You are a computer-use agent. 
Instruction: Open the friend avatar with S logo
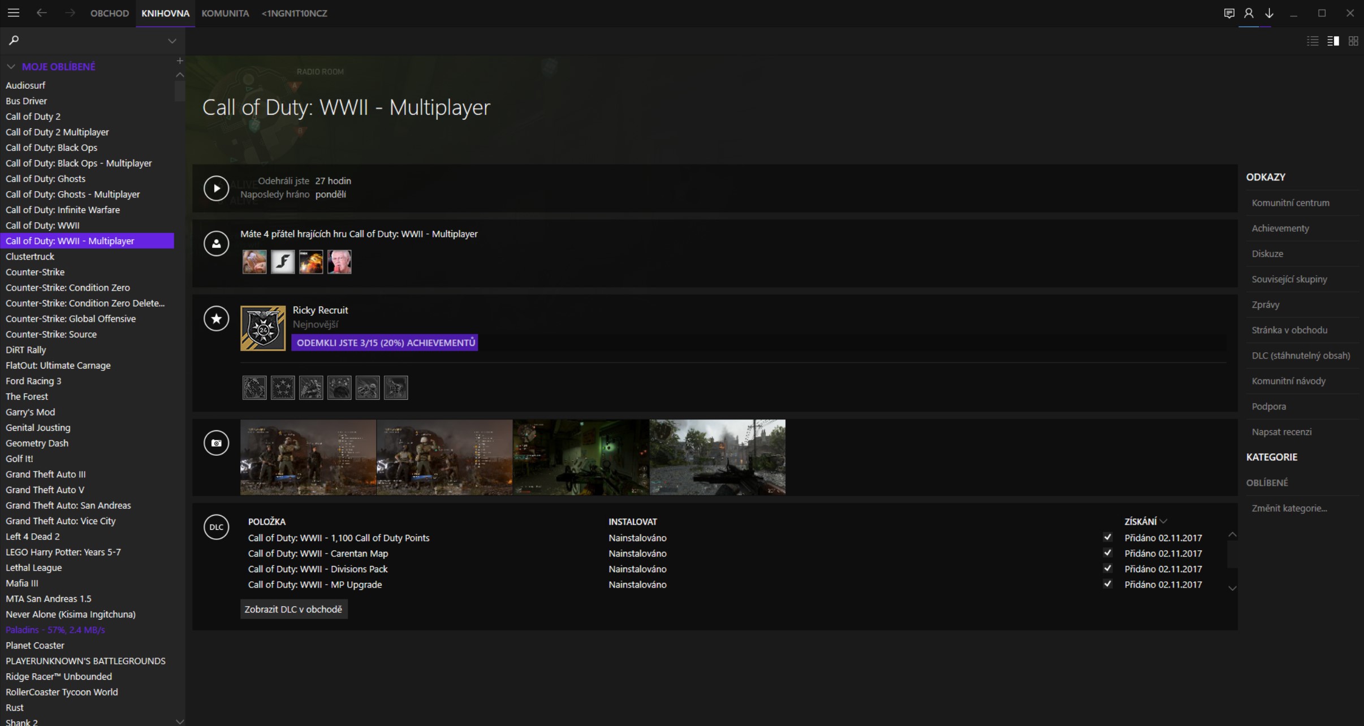pos(283,262)
